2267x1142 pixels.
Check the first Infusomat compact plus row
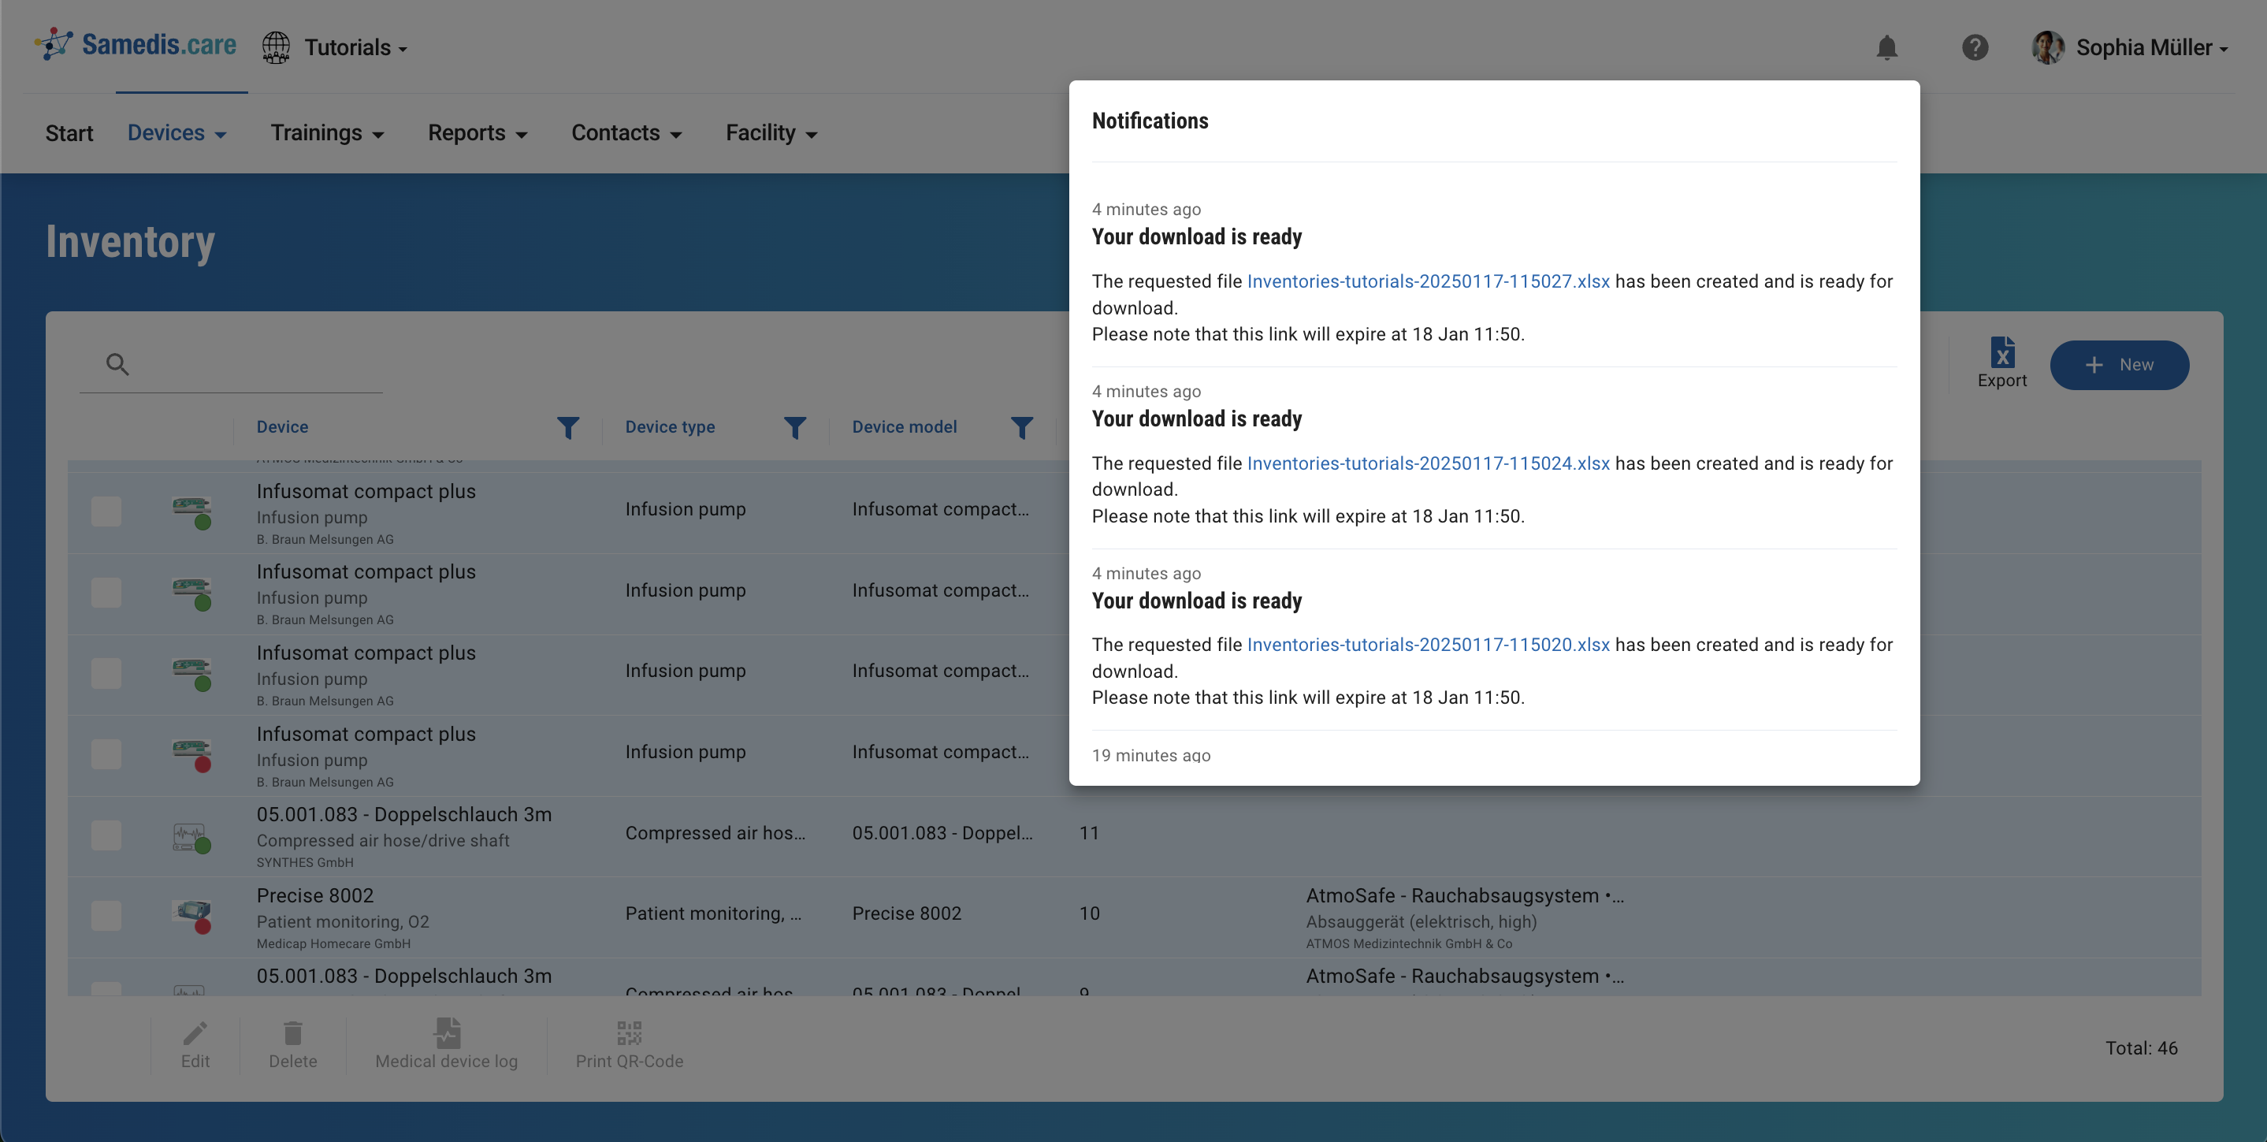[x=106, y=511]
